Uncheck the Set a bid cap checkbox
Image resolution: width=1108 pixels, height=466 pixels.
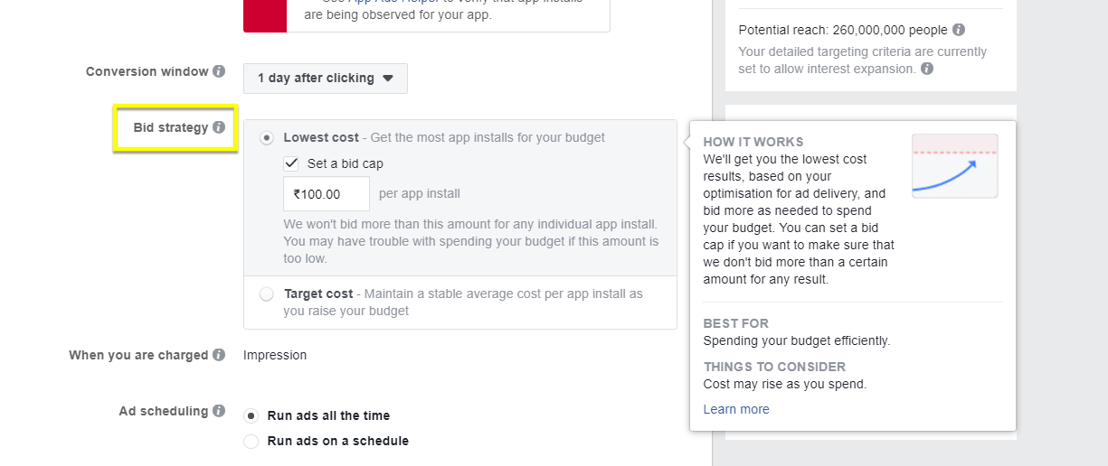coord(291,163)
